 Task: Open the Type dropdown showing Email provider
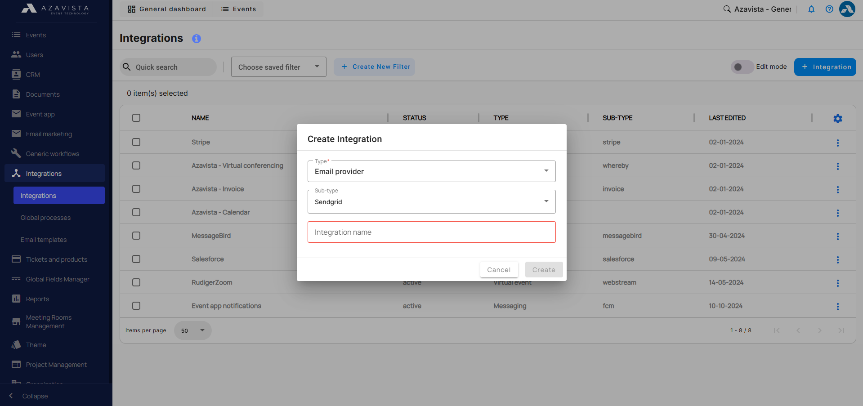point(431,171)
